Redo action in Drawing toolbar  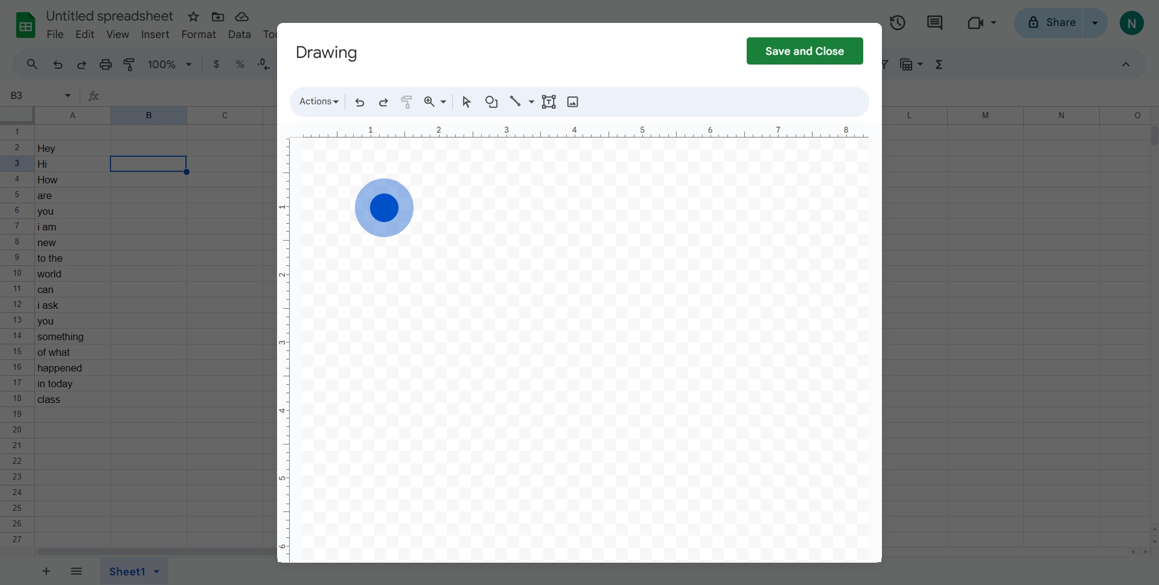[x=383, y=102]
